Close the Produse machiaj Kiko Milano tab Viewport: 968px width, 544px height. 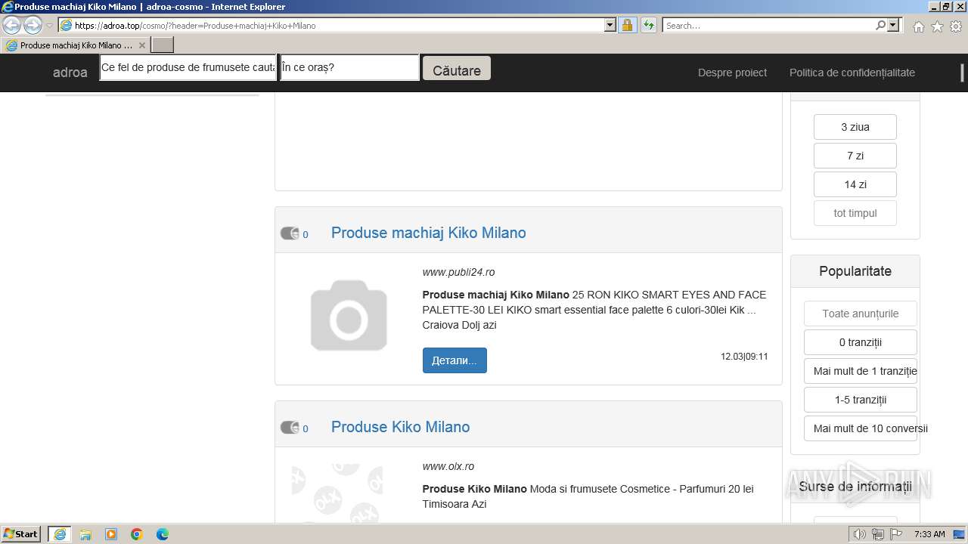(141, 45)
